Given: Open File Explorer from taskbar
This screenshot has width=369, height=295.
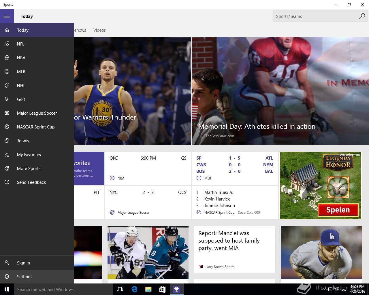Looking at the screenshot, I should (148, 289).
